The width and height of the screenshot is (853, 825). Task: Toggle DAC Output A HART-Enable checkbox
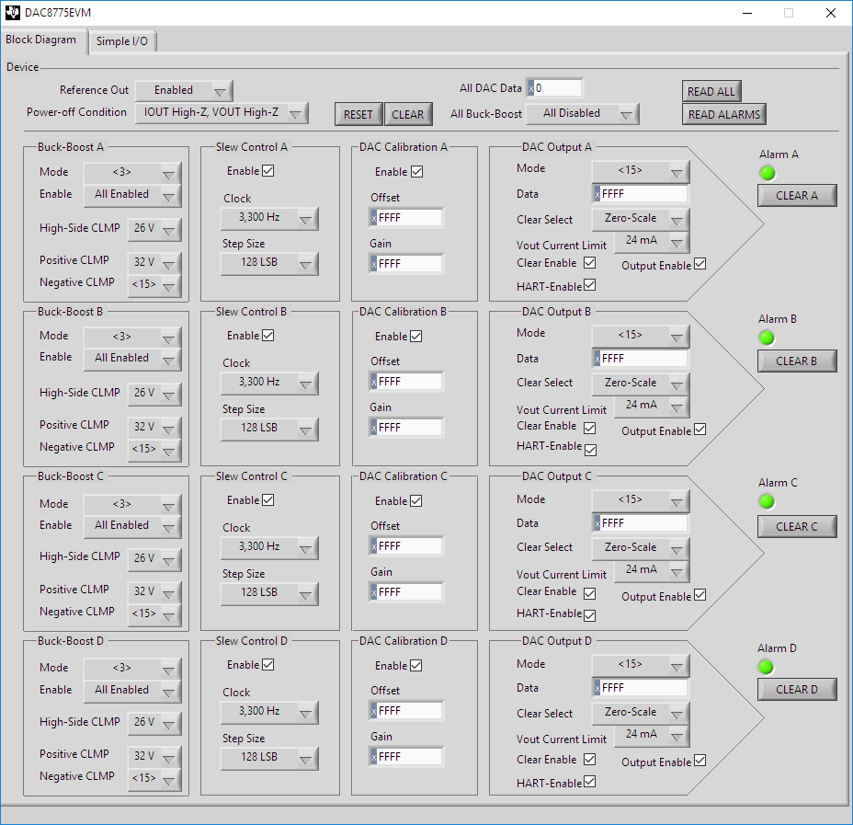coord(590,285)
